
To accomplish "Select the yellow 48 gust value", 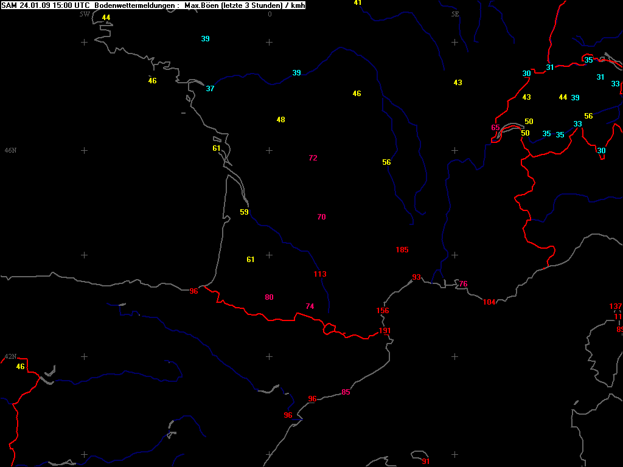I will [280, 120].
